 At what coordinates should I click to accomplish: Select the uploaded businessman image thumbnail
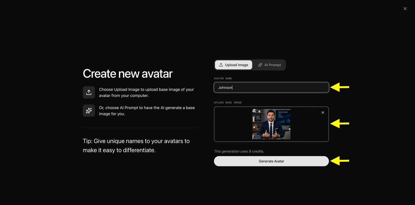tap(271, 124)
